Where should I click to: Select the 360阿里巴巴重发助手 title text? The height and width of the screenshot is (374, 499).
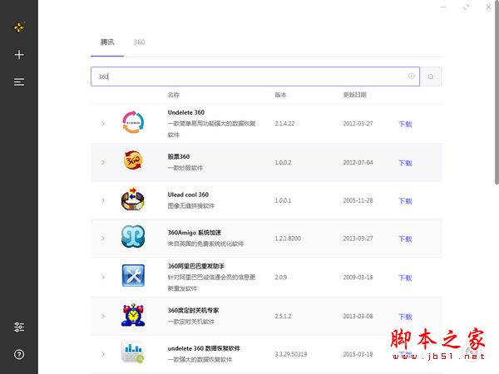196,266
